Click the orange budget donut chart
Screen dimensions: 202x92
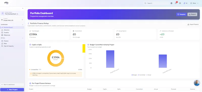tap(56, 58)
